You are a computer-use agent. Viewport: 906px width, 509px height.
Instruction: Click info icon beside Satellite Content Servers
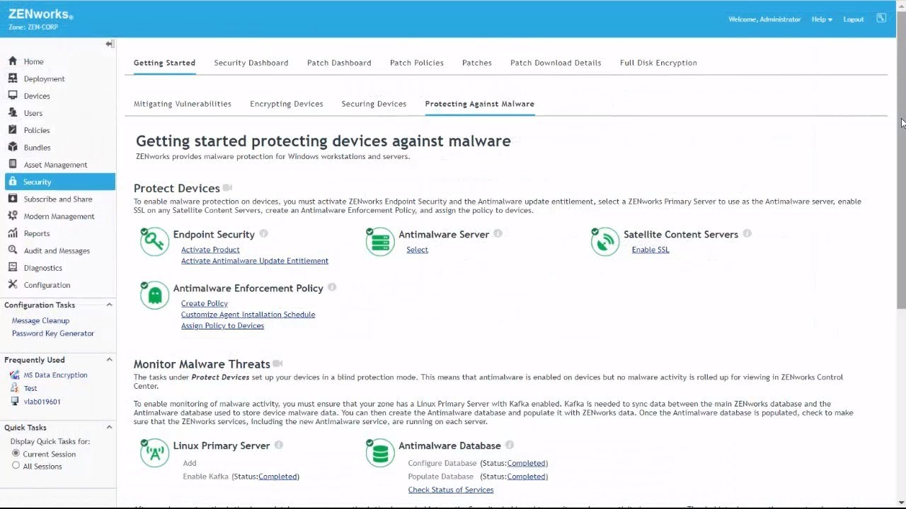[747, 233]
